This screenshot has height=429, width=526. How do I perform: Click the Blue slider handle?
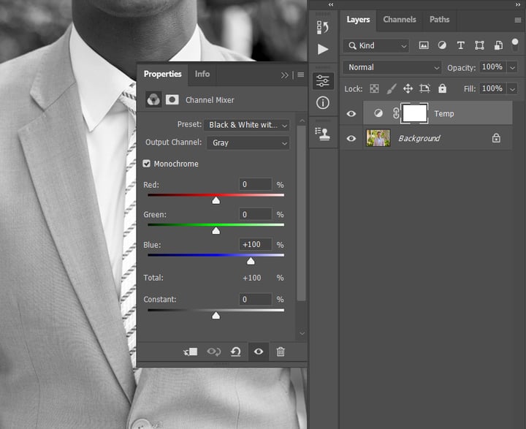click(x=251, y=261)
